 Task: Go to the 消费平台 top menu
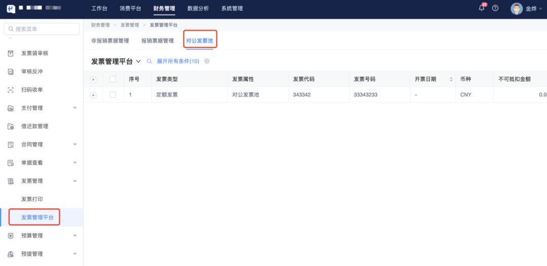130,9
